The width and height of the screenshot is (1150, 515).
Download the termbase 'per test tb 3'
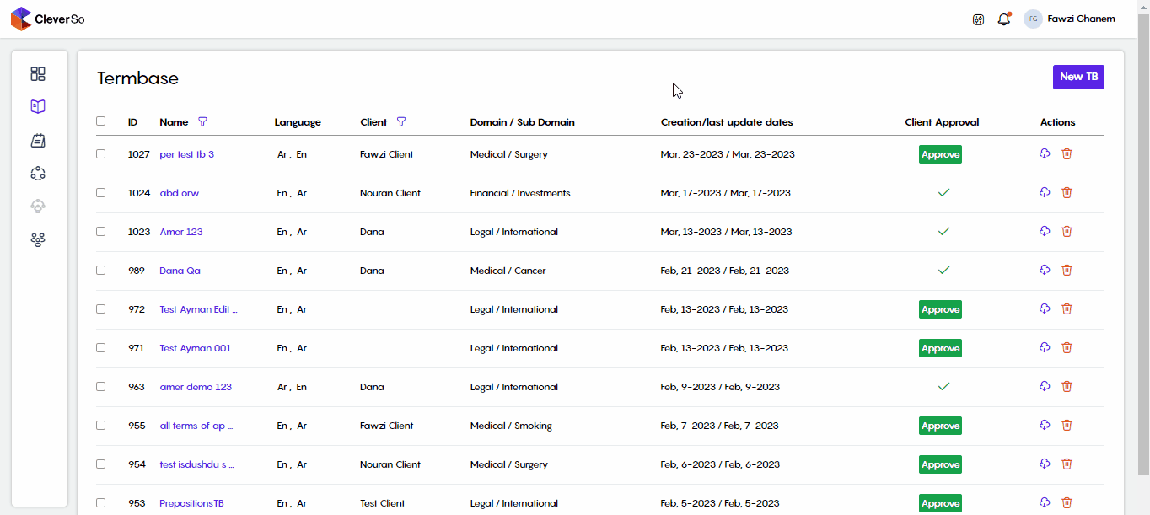click(x=1045, y=153)
